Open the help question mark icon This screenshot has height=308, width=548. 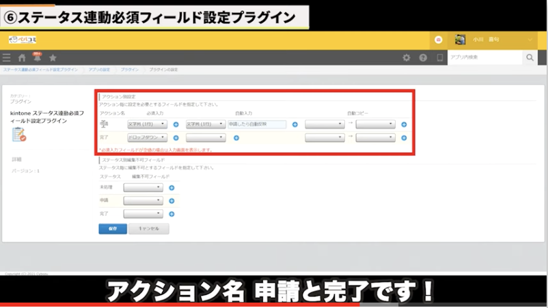423,58
